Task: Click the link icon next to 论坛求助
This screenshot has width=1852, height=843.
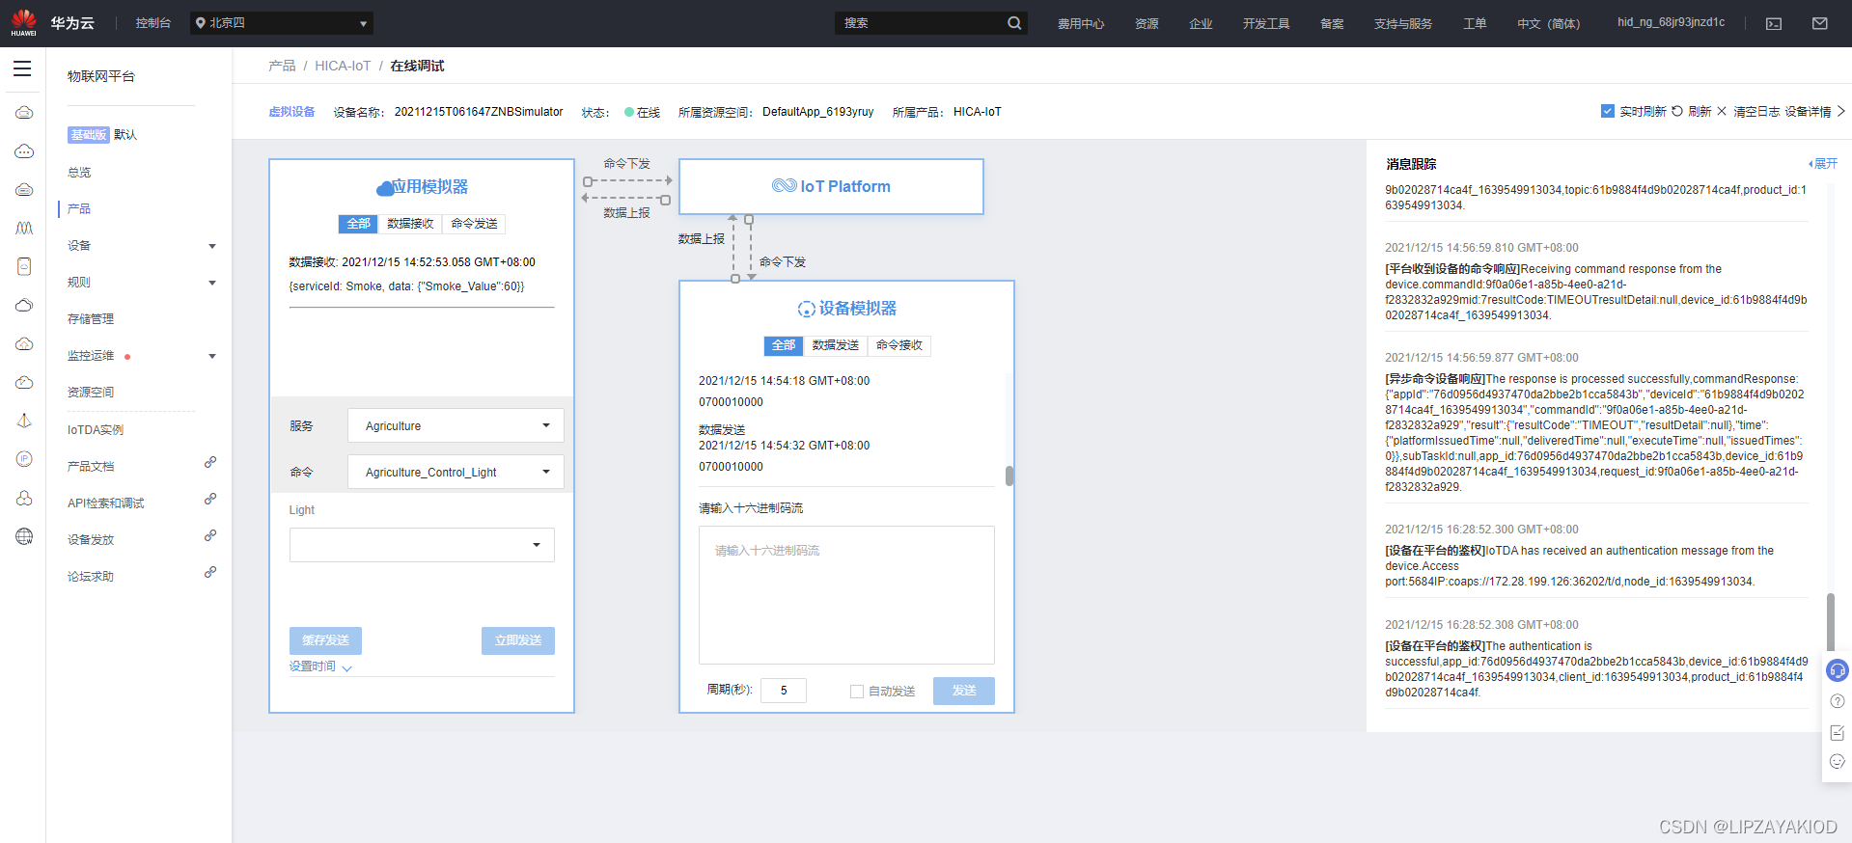Action: pos(210,573)
